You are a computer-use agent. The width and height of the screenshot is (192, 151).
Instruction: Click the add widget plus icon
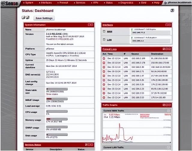tap(24, 17)
